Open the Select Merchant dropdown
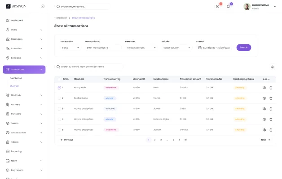Image resolution: width=282 pixels, height=179 pixels. pos(141,48)
